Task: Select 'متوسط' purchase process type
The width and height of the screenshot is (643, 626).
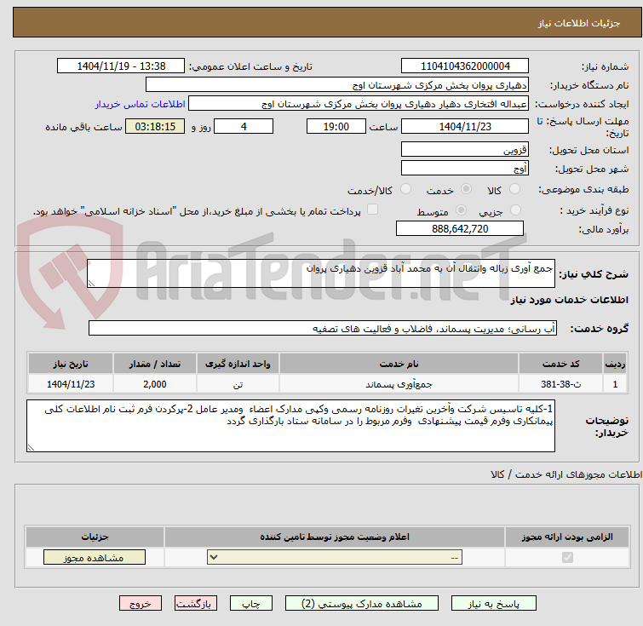Action: coord(462,210)
